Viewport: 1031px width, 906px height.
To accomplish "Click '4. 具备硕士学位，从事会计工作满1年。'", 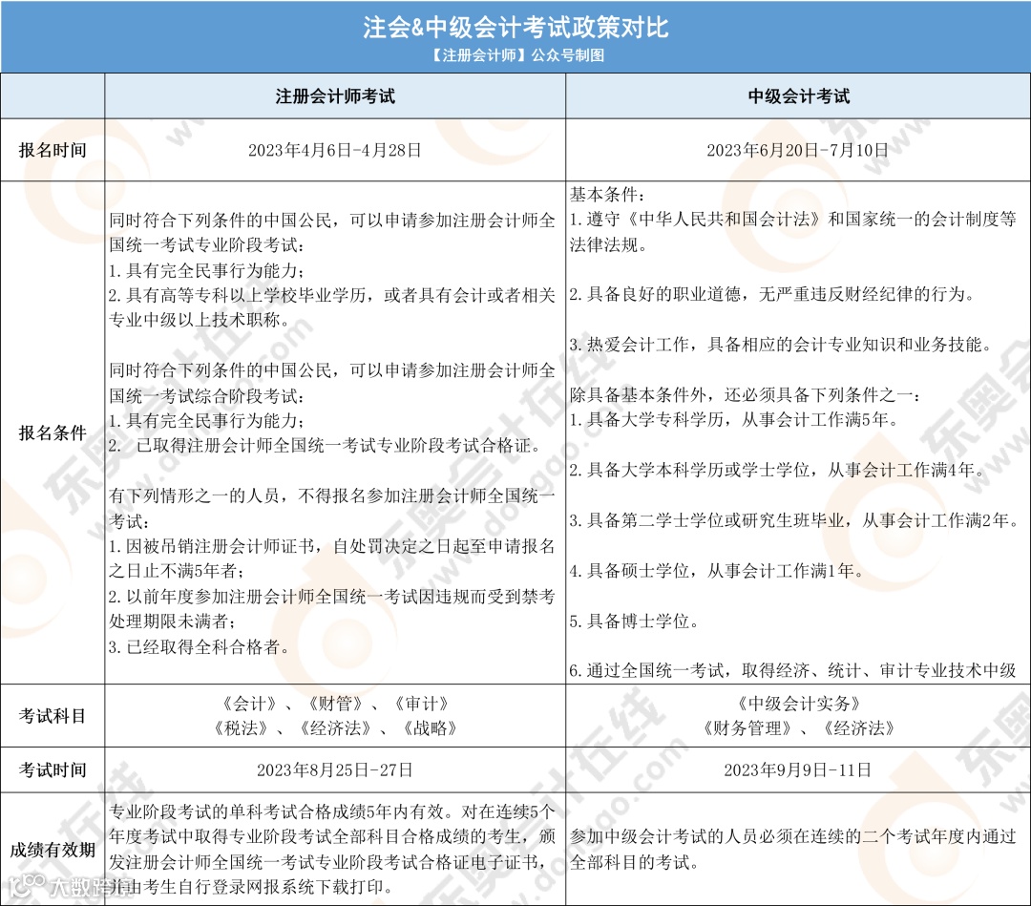I will 717,571.
